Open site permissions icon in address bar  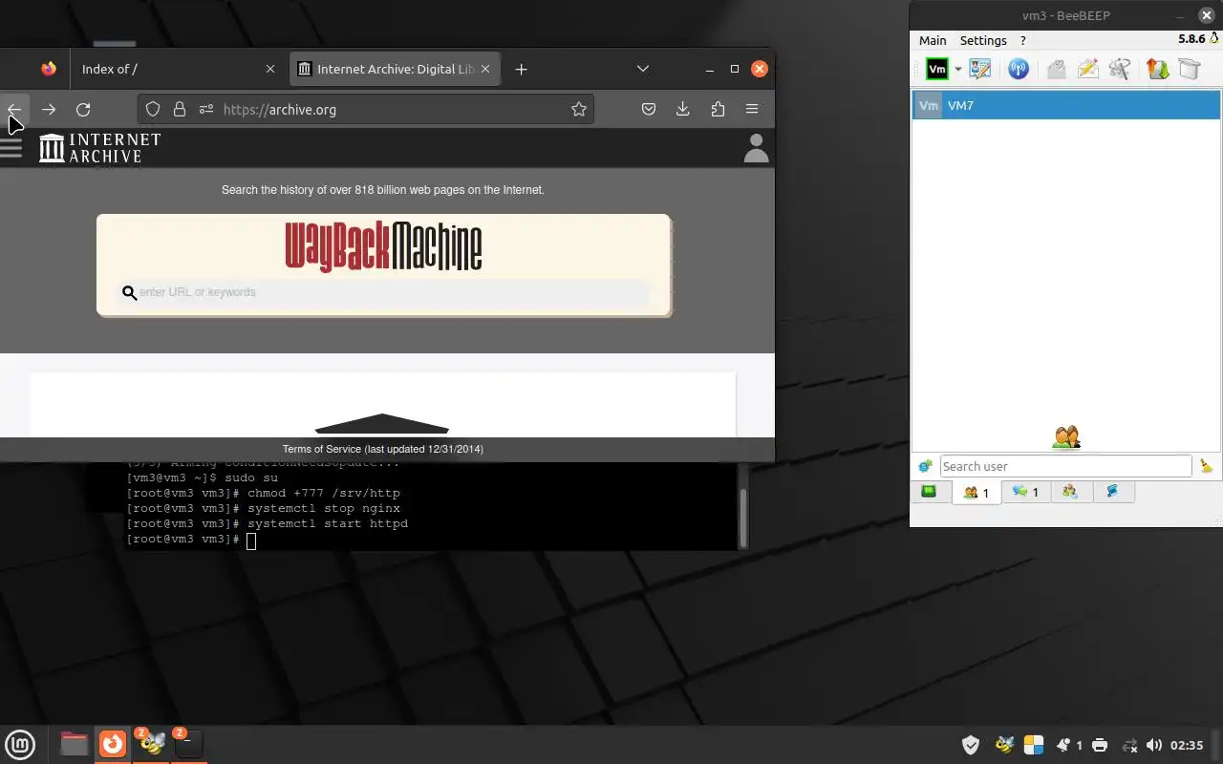[205, 109]
